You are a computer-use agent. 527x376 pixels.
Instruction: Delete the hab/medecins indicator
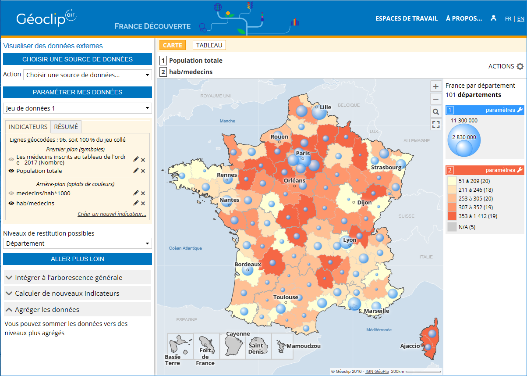tap(143, 203)
